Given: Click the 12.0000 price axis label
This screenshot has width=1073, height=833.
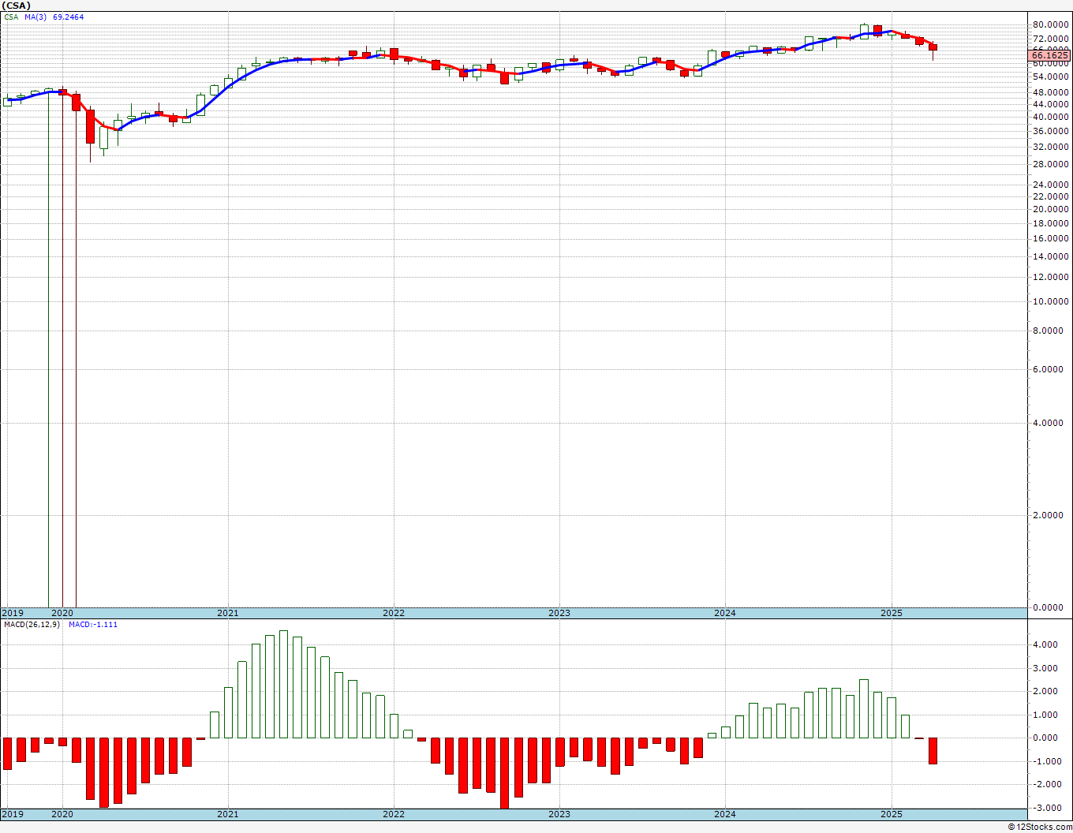Looking at the screenshot, I should pos(1051,277).
